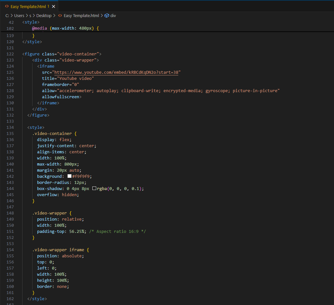
Task: Place cursor on .video-wrapper iframe selector
Action: (x=59, y=250)
